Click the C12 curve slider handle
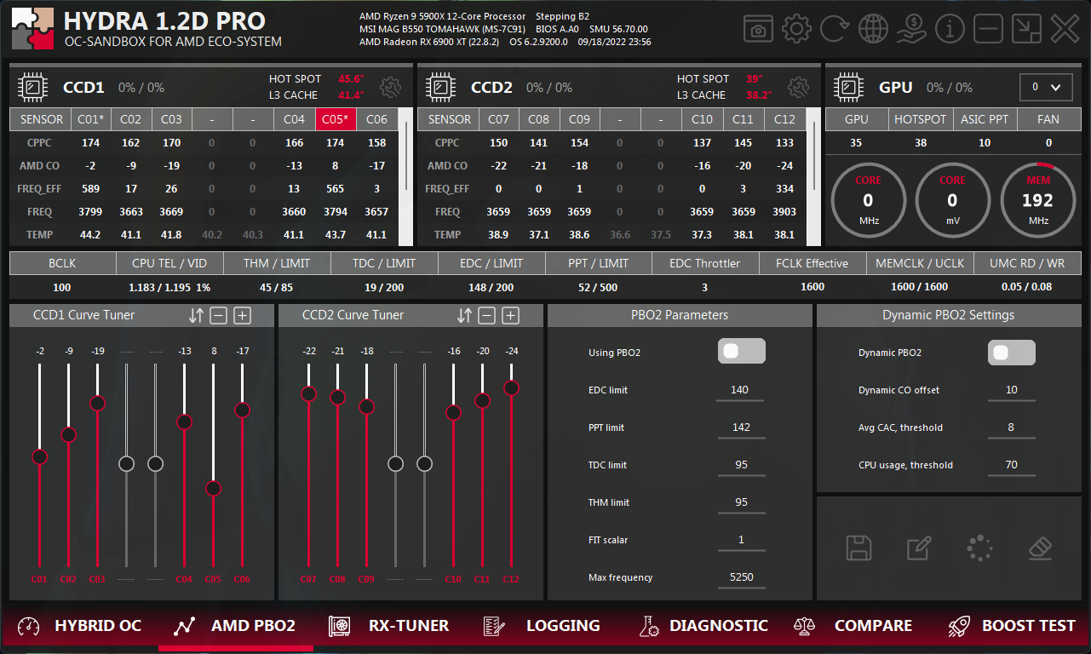The image size is (1091, 654). (512, 387)
